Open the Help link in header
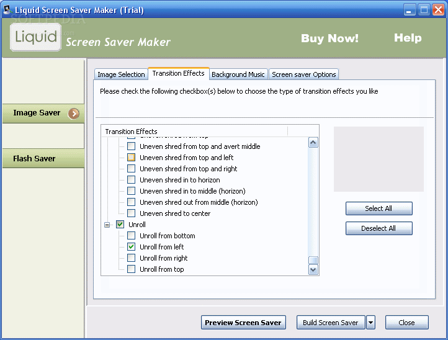The width and height of the screenshot is (448, 340). click(x=408, y=38)
